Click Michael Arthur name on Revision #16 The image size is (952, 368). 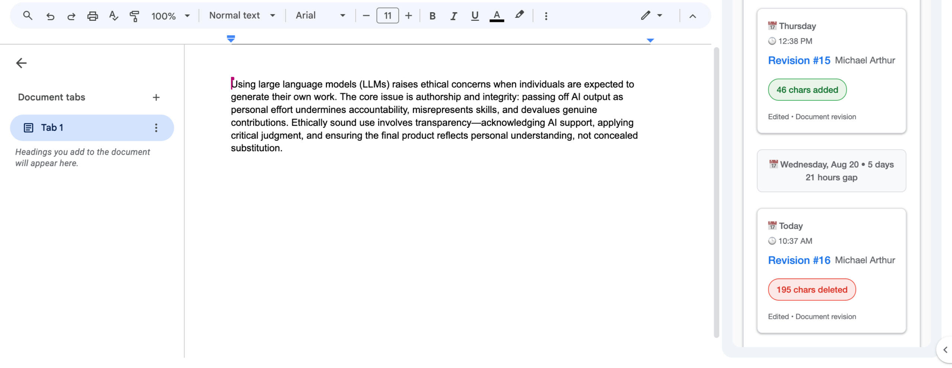(x=865, y=260)
